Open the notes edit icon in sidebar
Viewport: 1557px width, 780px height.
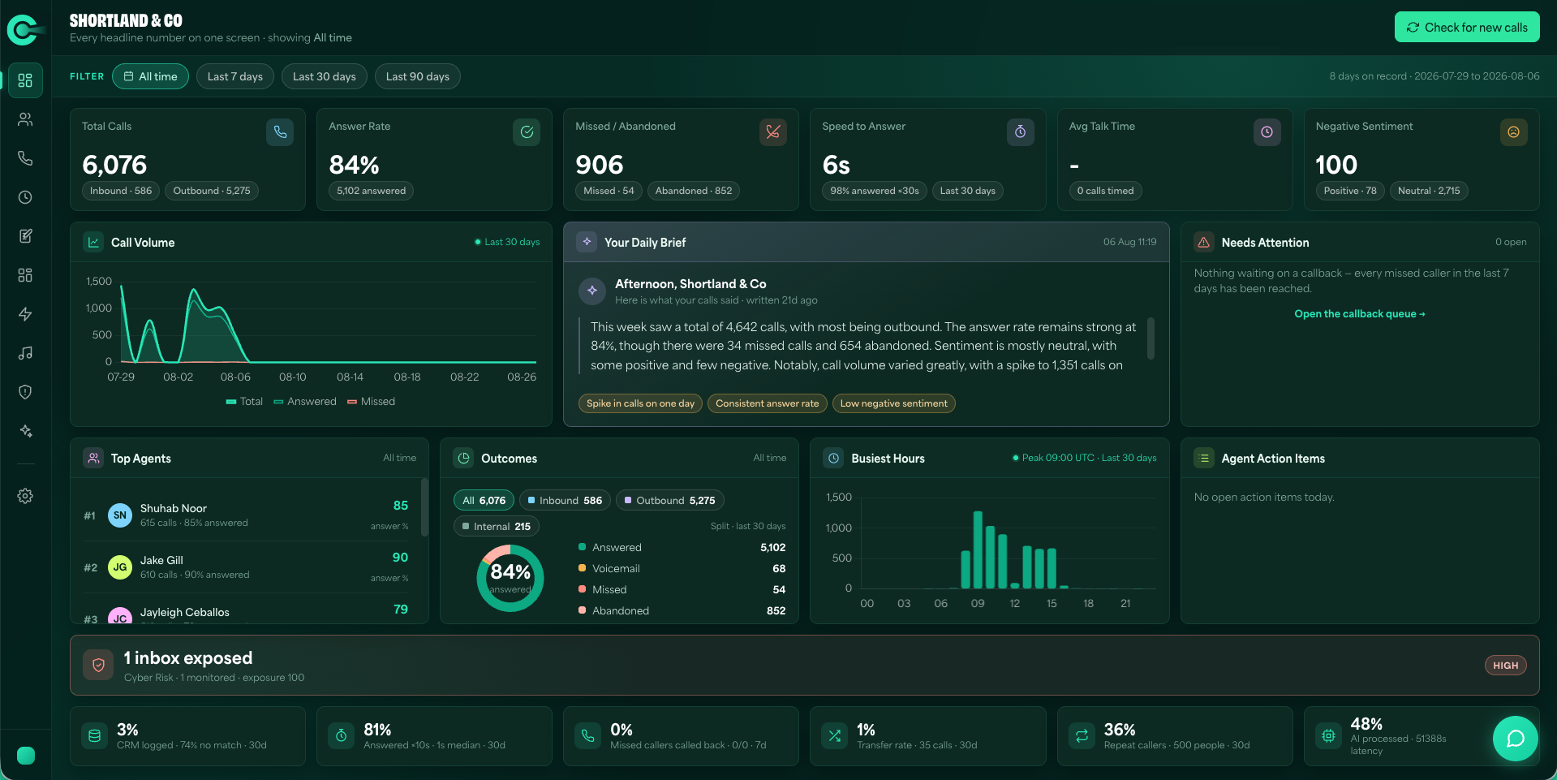(x=25, y=236)
